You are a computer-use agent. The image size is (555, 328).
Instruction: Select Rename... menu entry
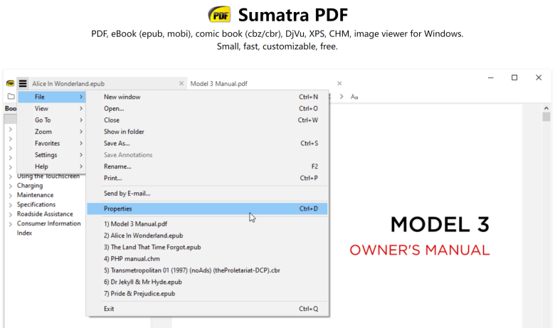(208, 166)
